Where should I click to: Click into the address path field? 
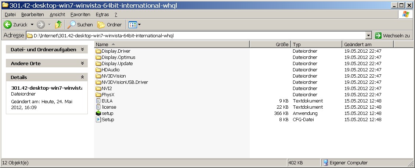(x=196, y=36)
